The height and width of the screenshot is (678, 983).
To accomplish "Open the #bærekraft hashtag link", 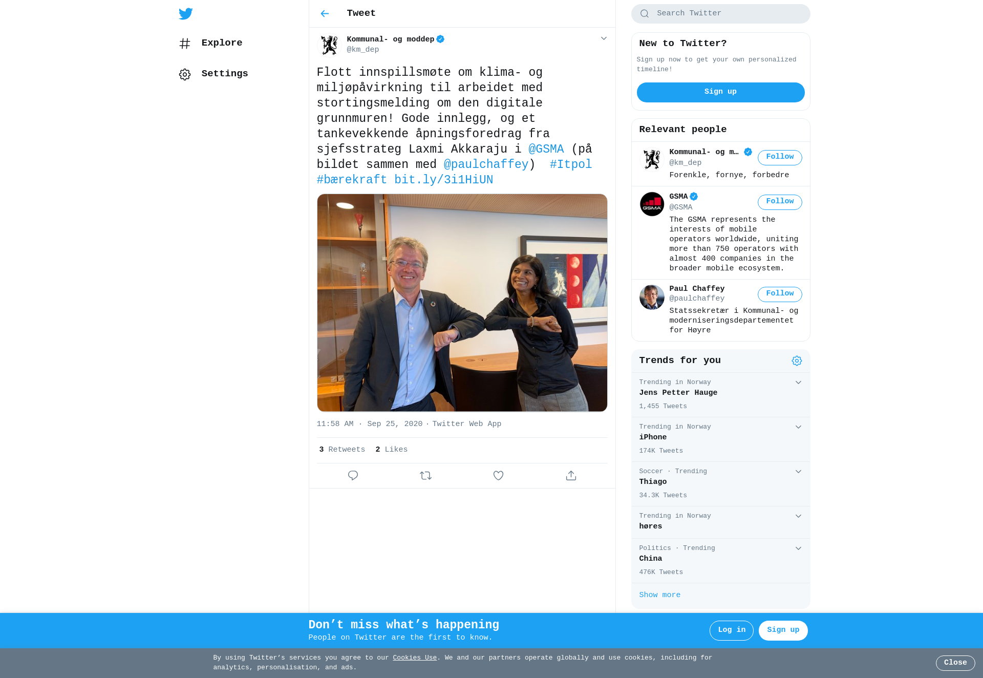I will tap(352, 180).
